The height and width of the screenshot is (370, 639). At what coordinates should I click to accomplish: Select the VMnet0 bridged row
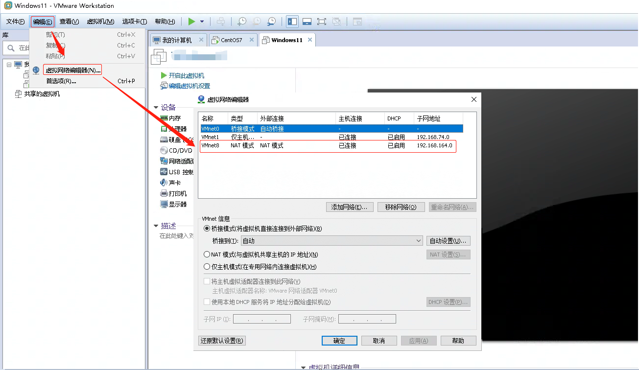(331, 129)
